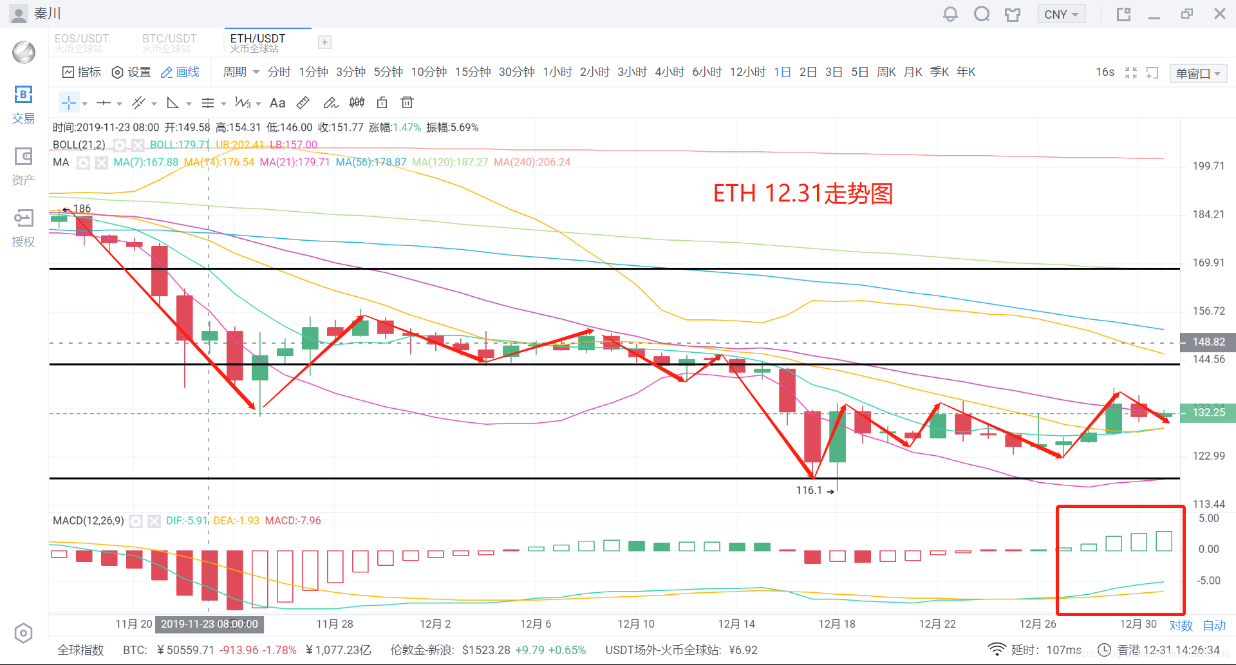Screen dimensions: 1236x665
Task: Expand the 单窗口 window layout dropdown
Action: coord(1197,73)
